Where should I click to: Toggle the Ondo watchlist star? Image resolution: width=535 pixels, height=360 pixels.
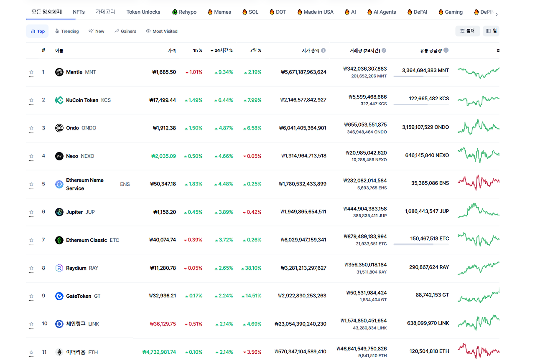(x=31, y=128)
